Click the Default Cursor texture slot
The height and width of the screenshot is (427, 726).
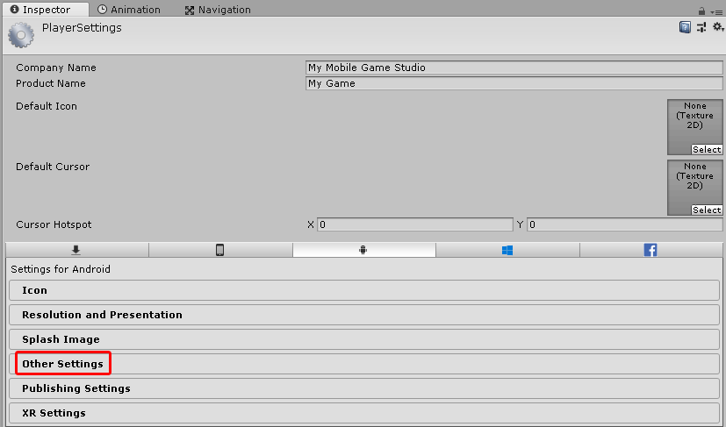tap(695, 188)
